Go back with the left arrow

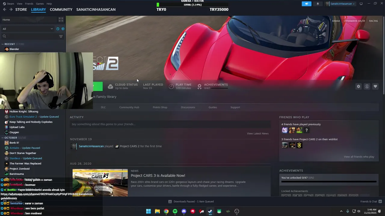[5, 10]
